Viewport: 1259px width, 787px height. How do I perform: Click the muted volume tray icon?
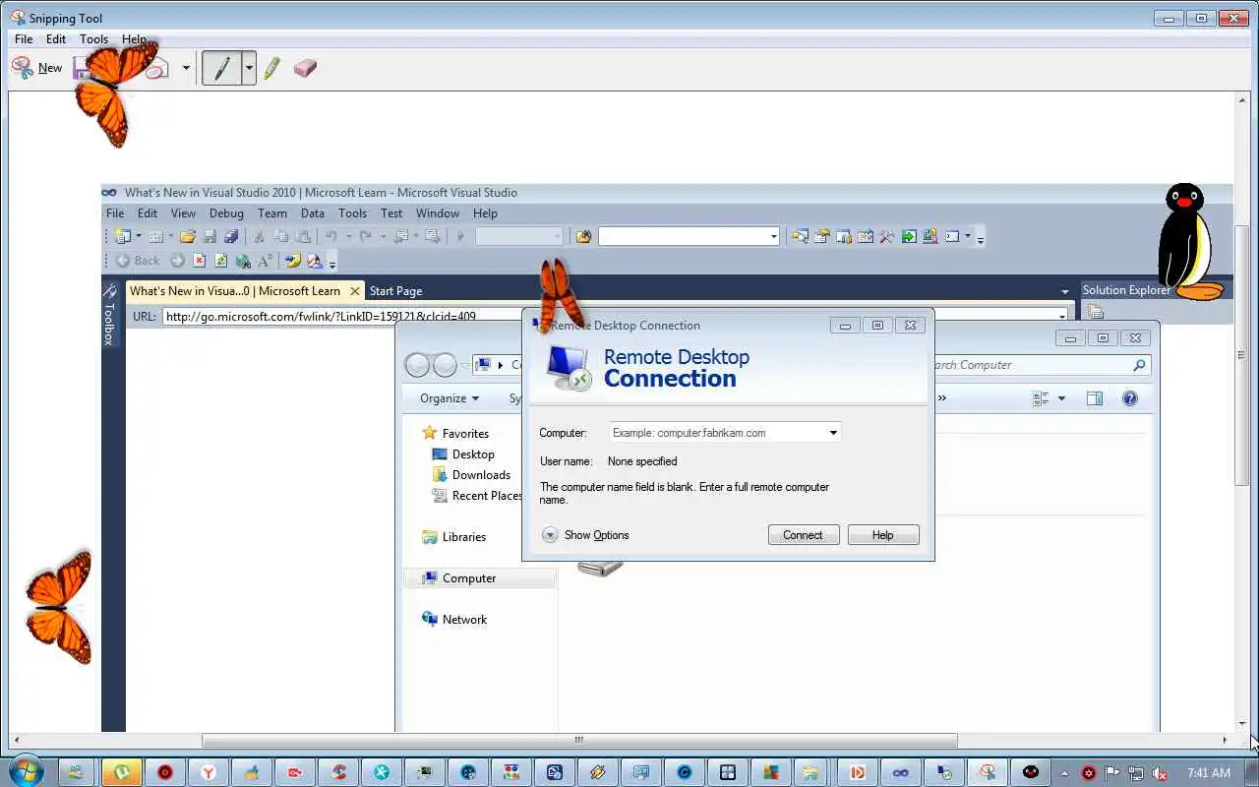pos(1161,772)
